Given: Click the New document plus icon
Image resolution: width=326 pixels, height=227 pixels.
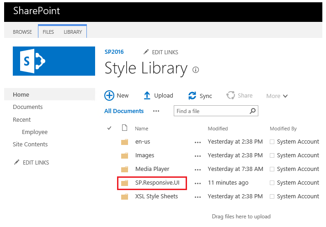Looking at the screenshot, I should pyautogui.click(x=109, y=95).
